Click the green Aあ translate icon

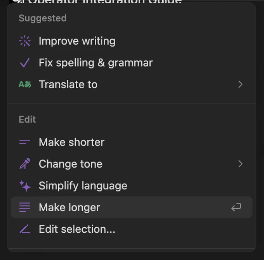pyautogui.click(x=25, y=84)
